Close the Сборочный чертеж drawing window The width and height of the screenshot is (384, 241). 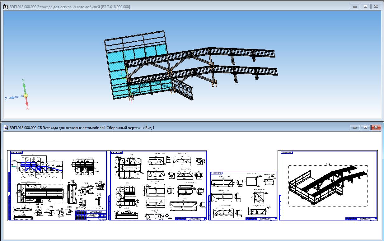(x=376, y=127)
